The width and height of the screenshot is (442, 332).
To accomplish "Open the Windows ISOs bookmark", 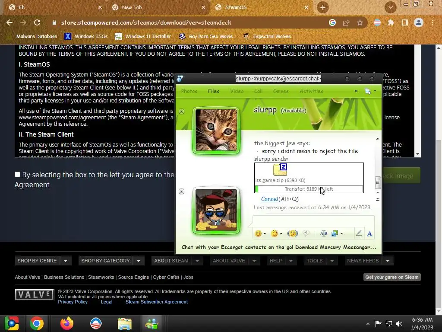I will [x=86, y=36].
